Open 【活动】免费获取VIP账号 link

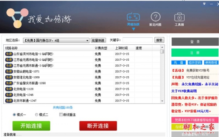[x=191, y=70]
